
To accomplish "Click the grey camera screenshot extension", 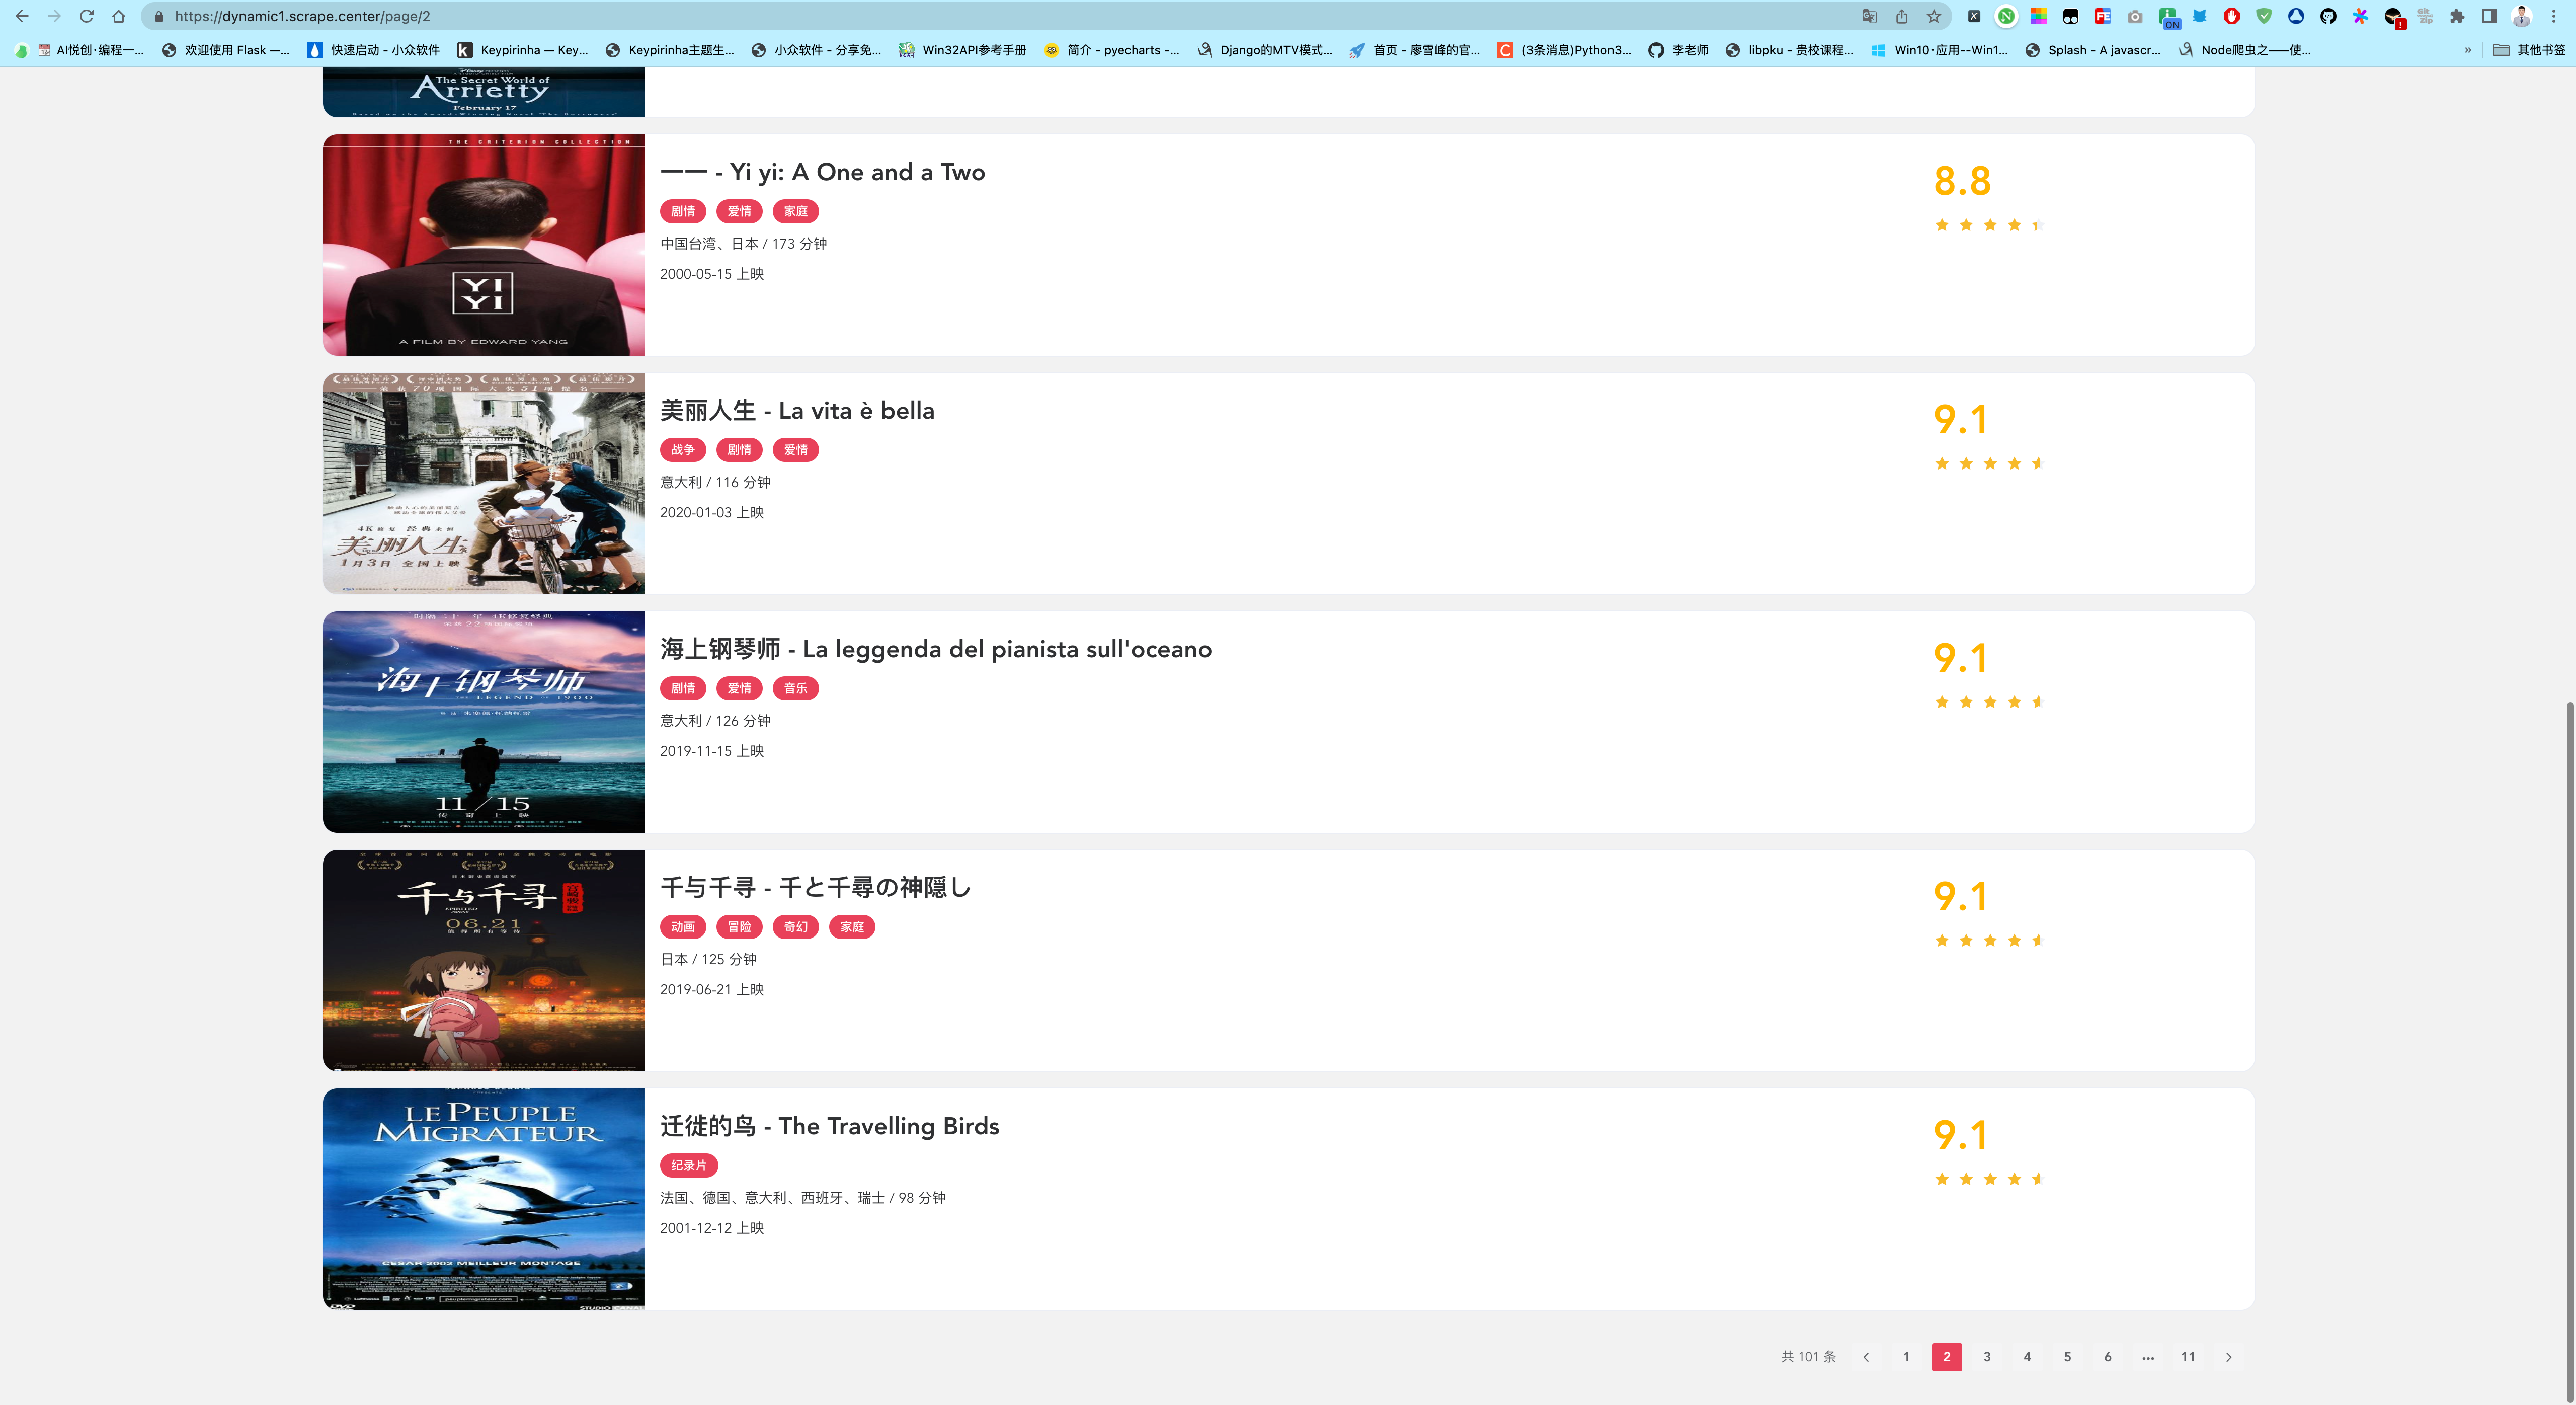I will point(2135,16).
